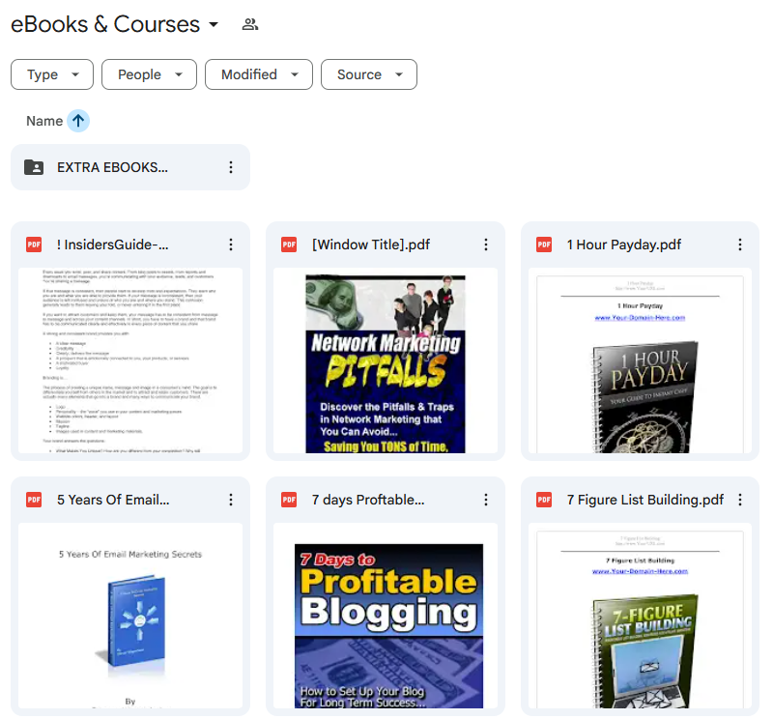Expand the Type filter dropdown

[x=52, y=74]
